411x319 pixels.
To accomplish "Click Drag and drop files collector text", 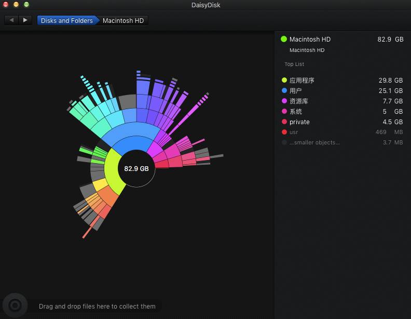I will point(97,306).
